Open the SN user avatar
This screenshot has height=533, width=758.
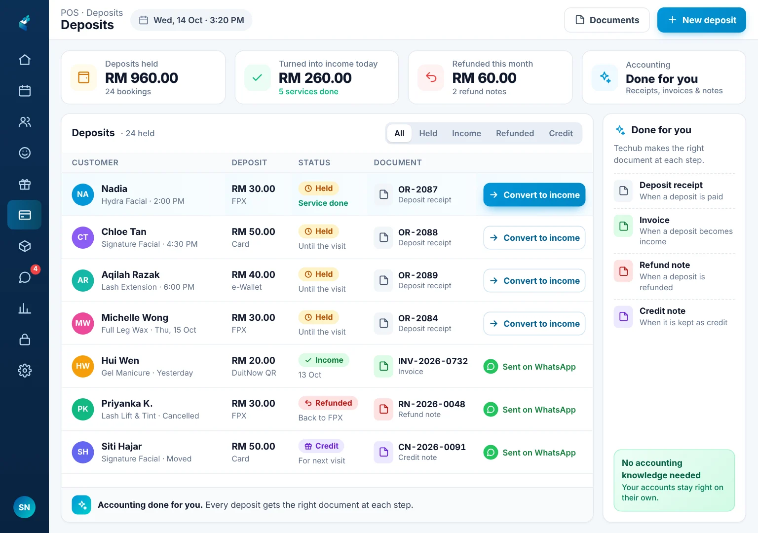click(24, 507)
